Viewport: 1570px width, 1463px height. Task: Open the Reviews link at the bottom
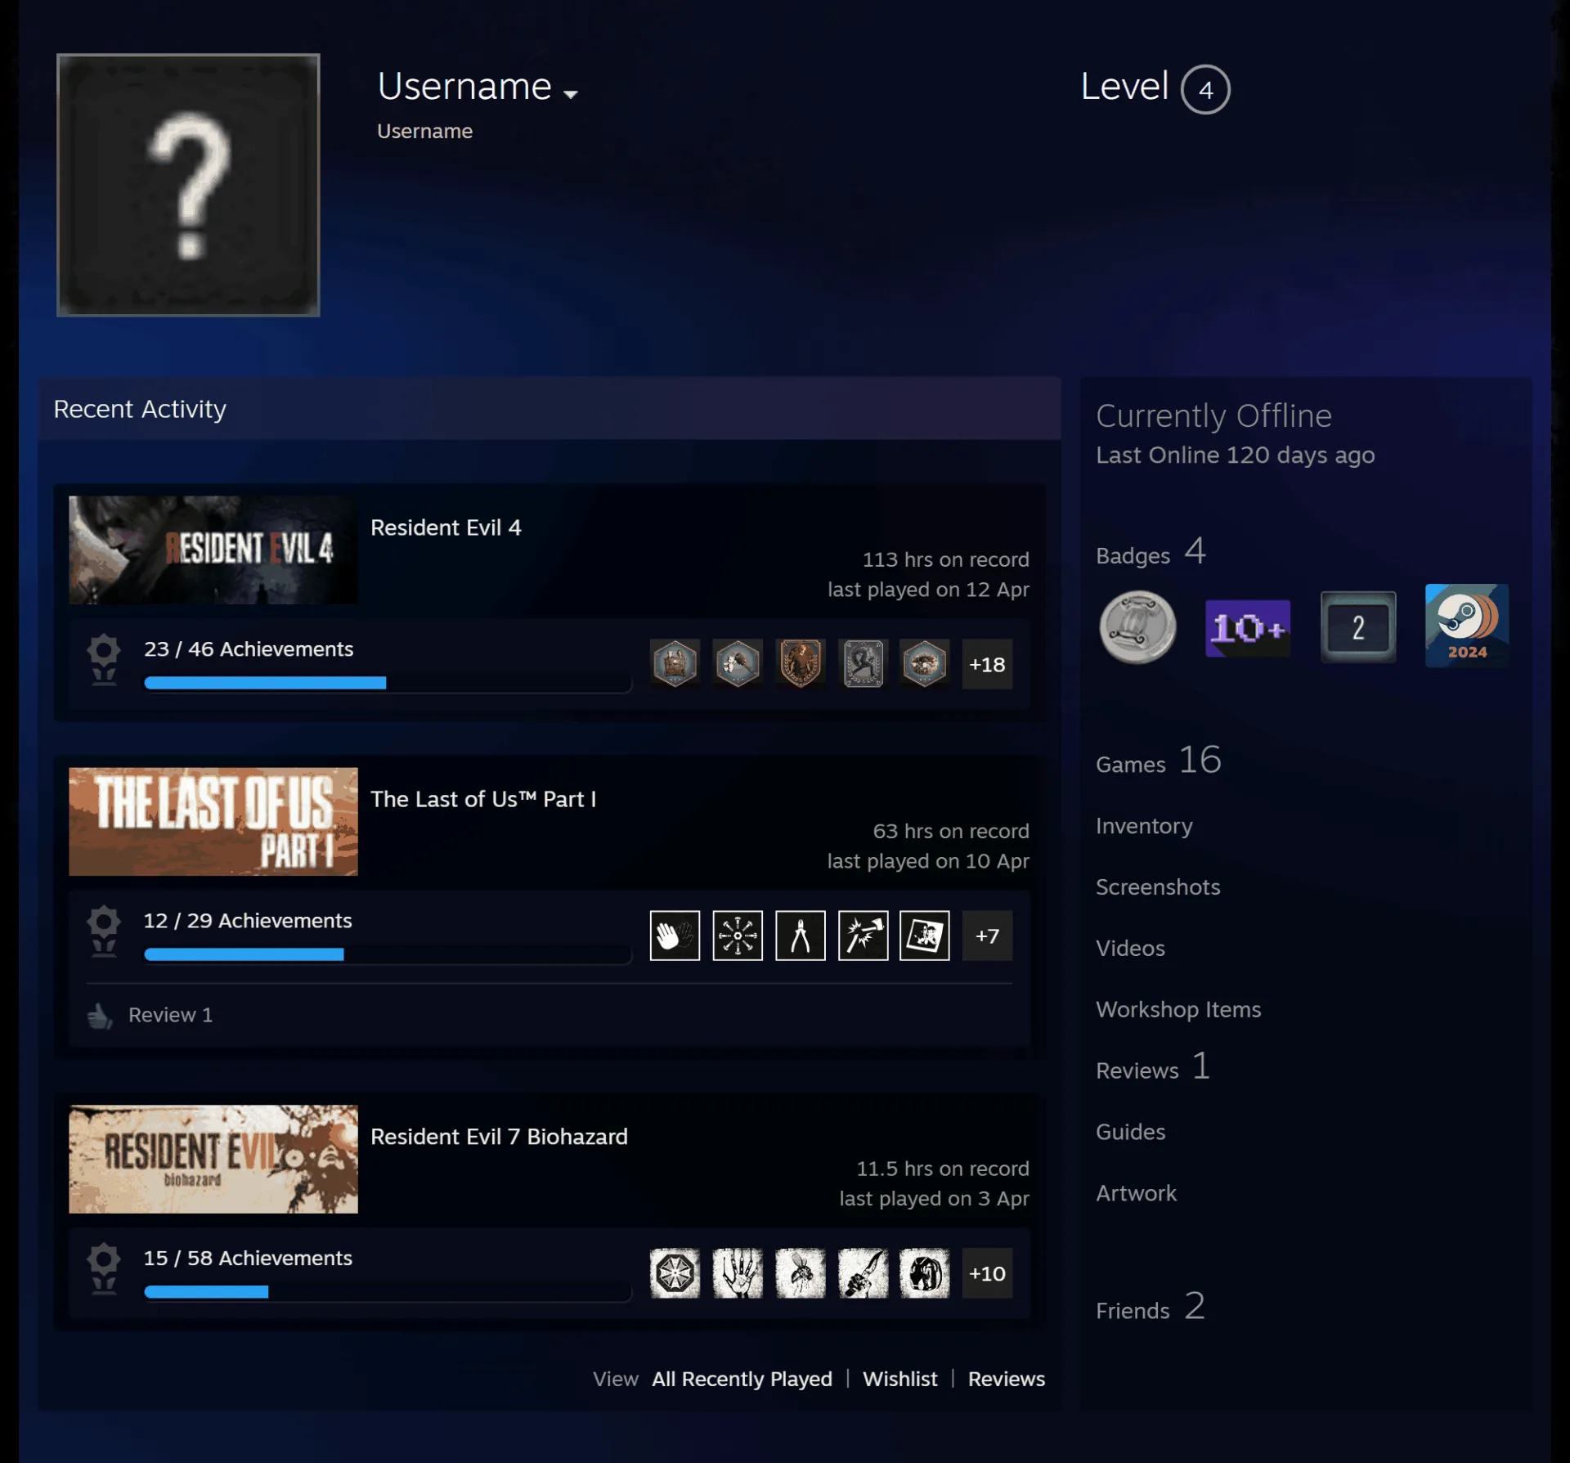click(1006, 1379)
